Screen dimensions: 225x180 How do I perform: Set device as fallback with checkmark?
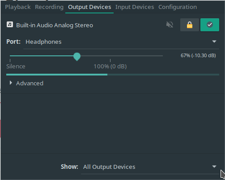point(210,25)
